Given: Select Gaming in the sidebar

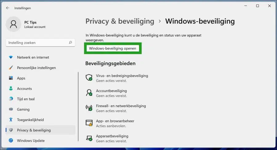Looking at the screenshot, I should point(40,109).
